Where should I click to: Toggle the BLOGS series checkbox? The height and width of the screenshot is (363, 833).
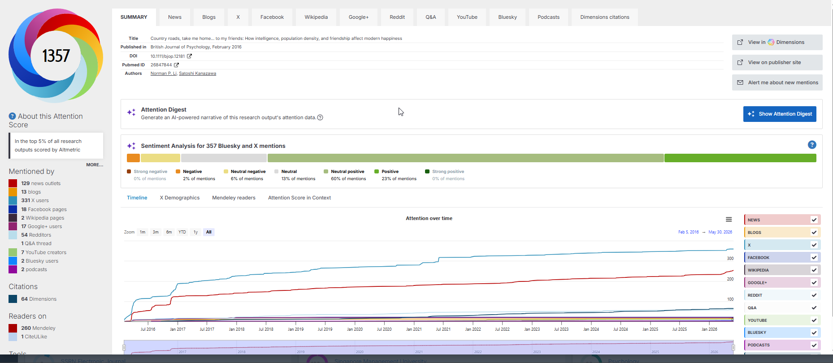tap(814, 232)
